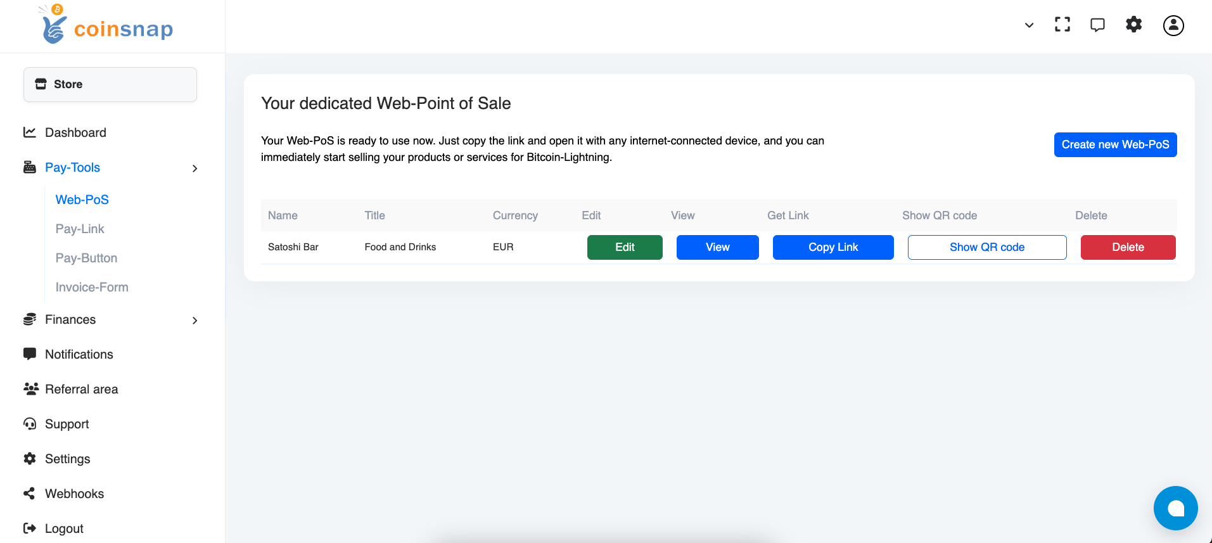The image size is (1212, 543).
Task: Go to Pay-Button submenu item
Action: pos(86,258)
